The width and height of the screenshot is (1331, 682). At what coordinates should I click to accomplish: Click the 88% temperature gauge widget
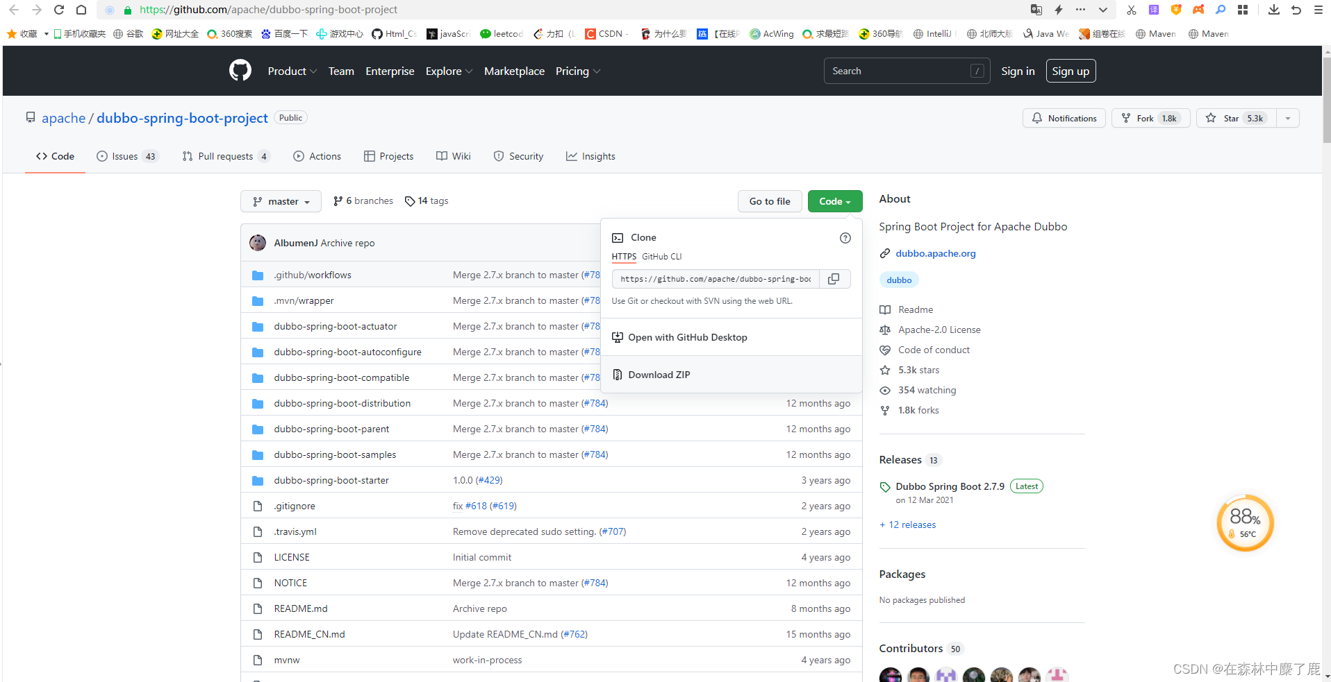coord(1245,523)
